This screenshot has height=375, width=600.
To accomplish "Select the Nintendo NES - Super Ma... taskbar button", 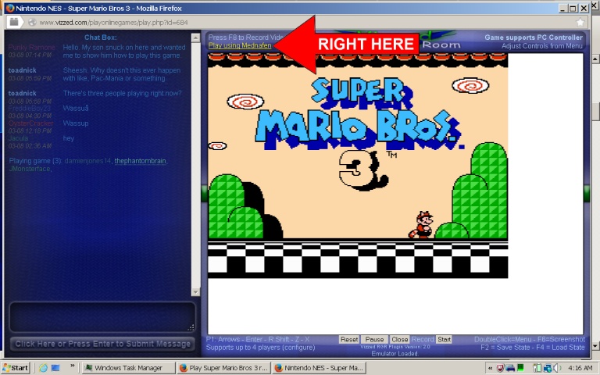I will coord(319,368).
